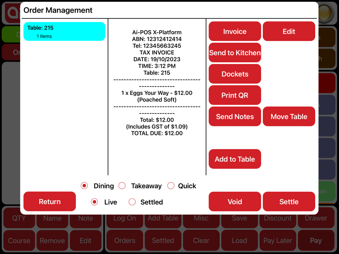Add items to the table
The height and width of the screenshot is (254, 339).
tap(235, 159)
